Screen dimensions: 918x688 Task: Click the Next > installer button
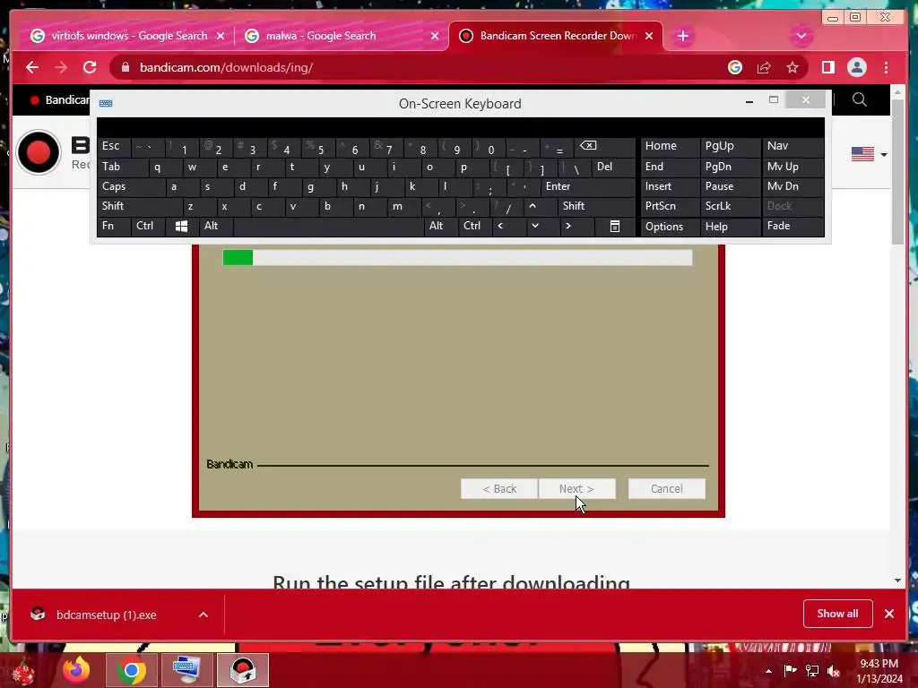click(576, 488)
